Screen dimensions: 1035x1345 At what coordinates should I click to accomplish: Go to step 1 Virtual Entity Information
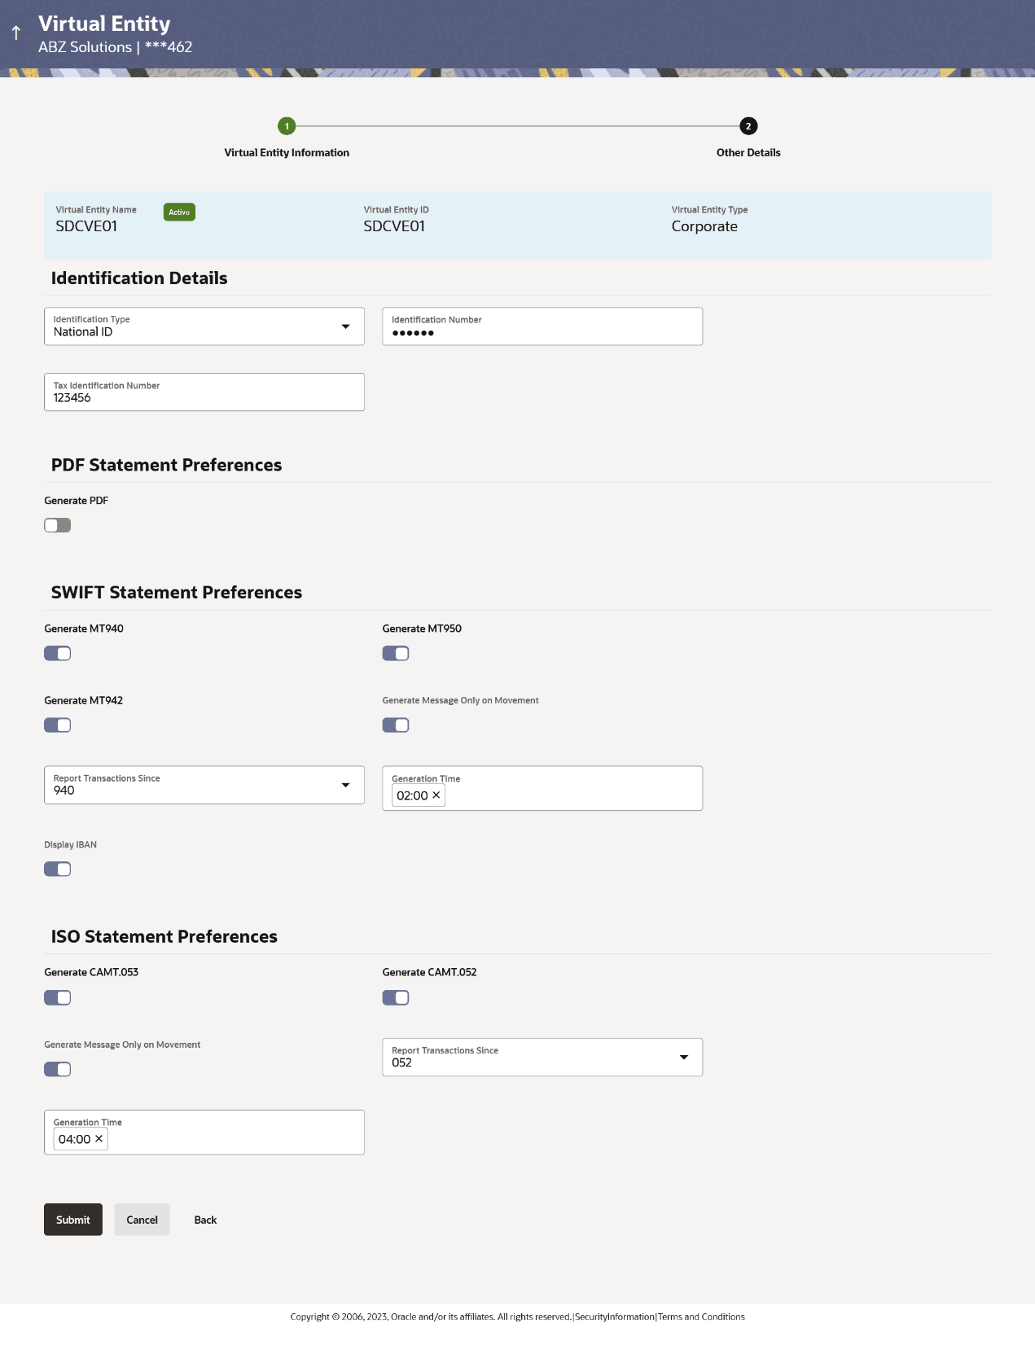pyautogui.click(x=287, y=126)
